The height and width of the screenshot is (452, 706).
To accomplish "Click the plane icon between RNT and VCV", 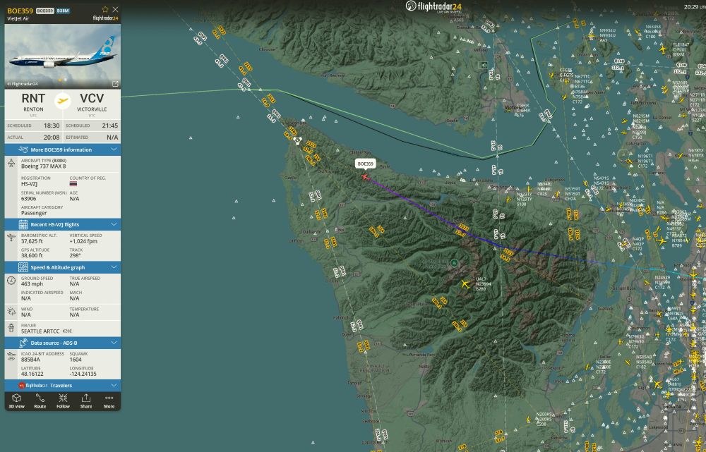I will click(63, 101).
